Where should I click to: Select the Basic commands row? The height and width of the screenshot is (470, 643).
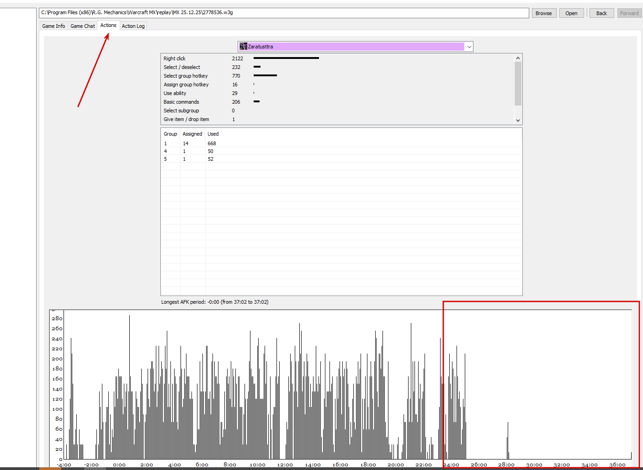(338, 102)
